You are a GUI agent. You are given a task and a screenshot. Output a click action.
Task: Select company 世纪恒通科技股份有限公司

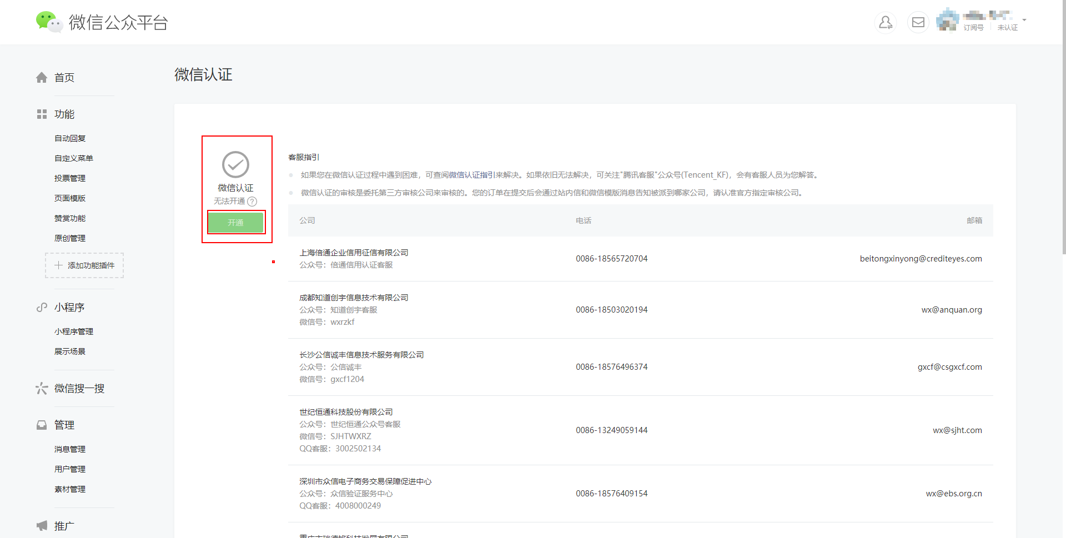click(346, 412)
